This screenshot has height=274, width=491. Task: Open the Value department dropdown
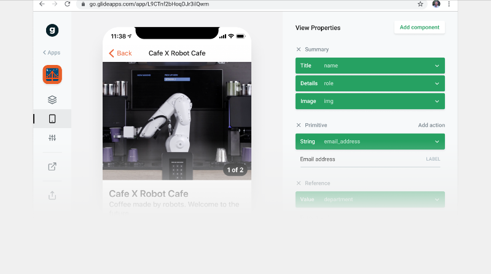click(x=370, y=199)
